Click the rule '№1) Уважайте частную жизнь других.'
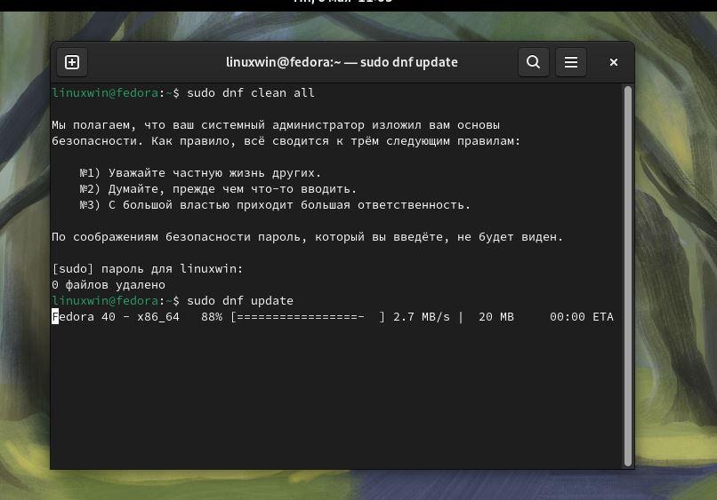The image size is (717, 500). 200,173
